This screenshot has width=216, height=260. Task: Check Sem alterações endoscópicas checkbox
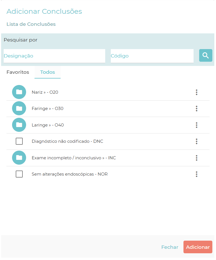19,174
